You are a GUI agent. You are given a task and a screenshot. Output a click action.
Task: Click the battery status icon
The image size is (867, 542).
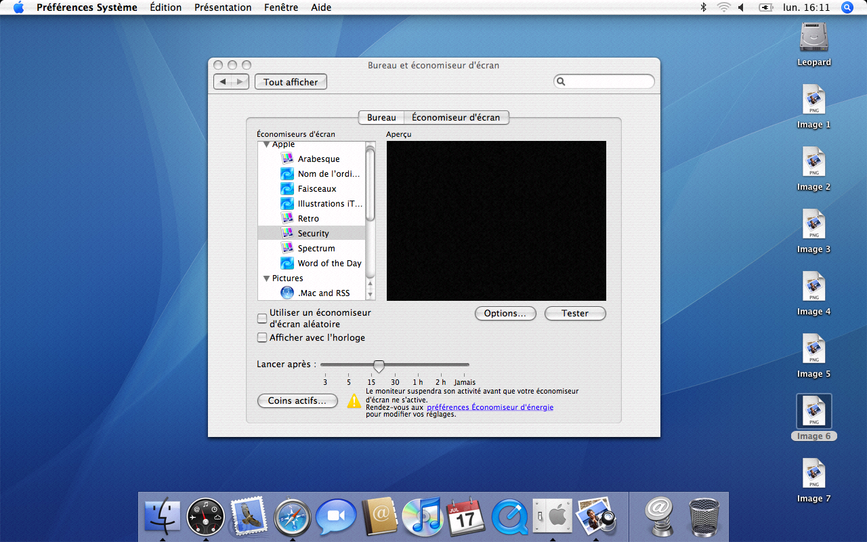(766, 7)
